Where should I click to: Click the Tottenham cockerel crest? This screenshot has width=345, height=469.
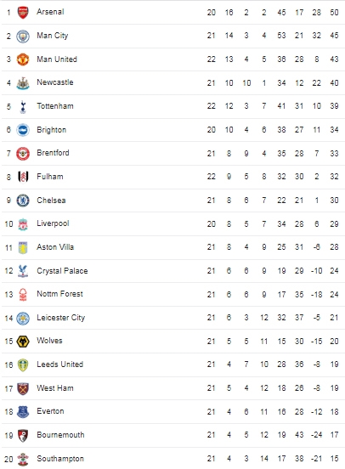coord(23,107)
